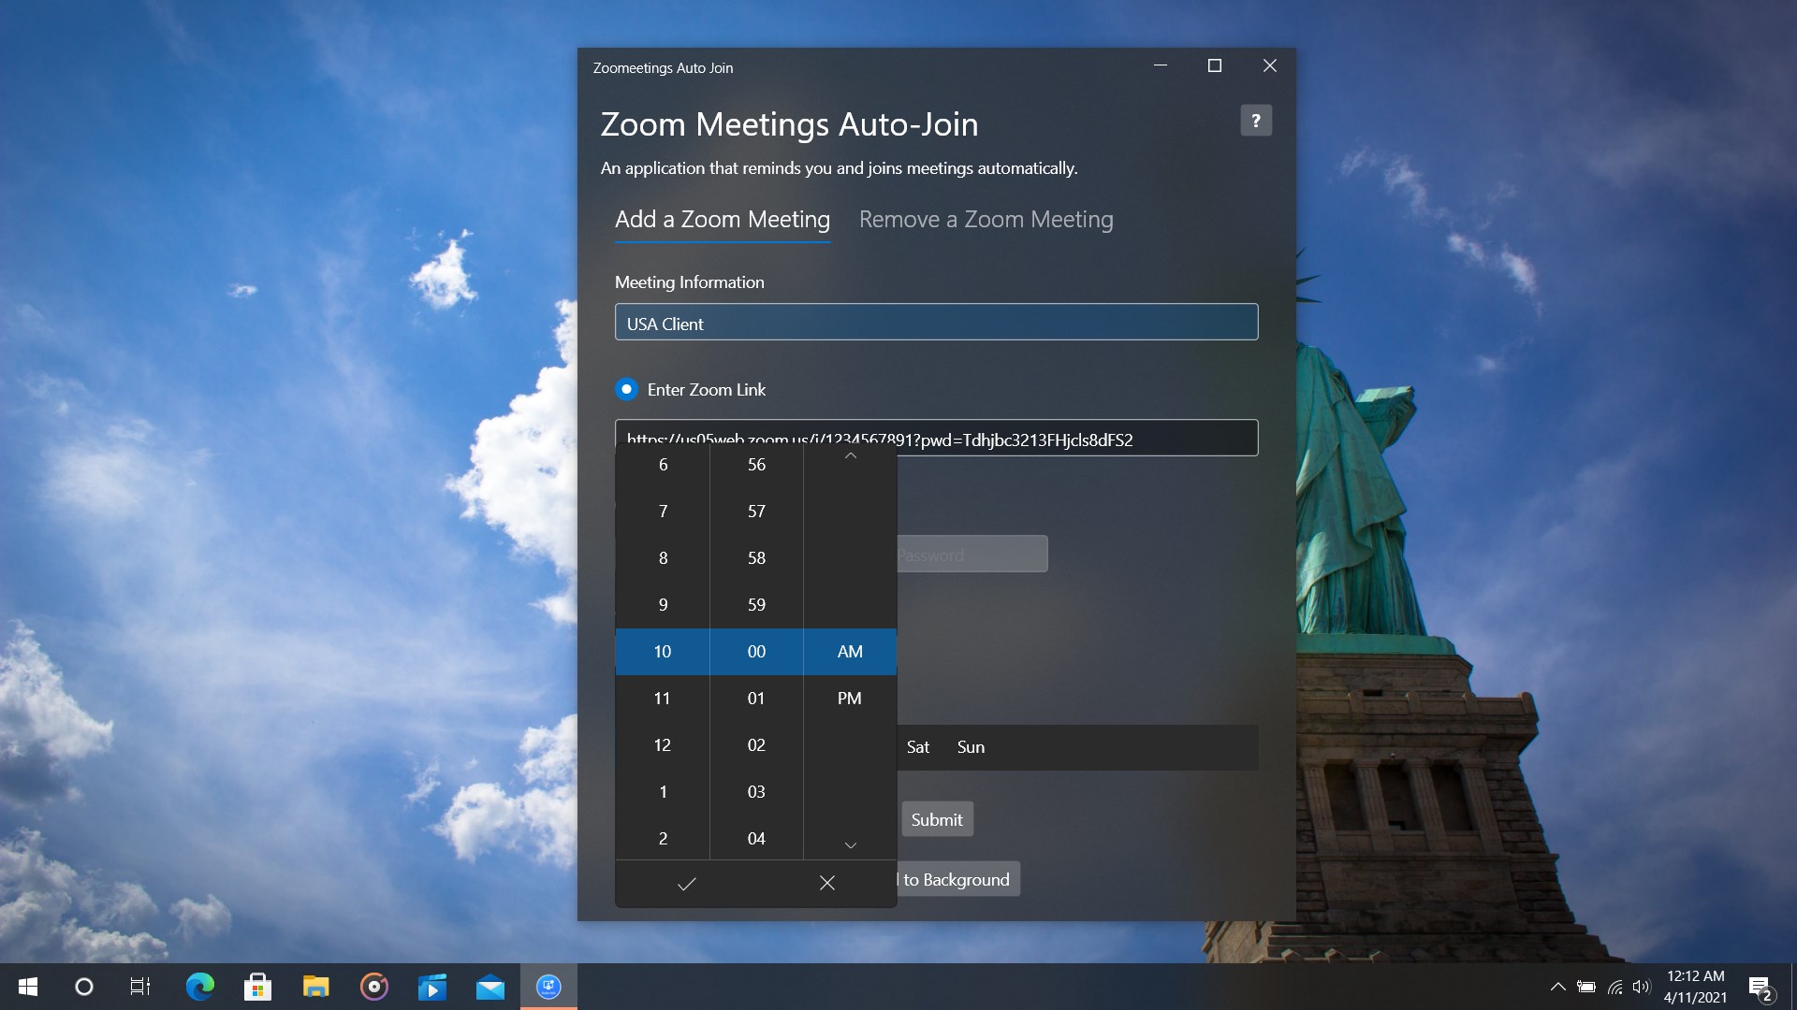
Task: Click the downward chevron in the time picker
Action: click(849, 844)
